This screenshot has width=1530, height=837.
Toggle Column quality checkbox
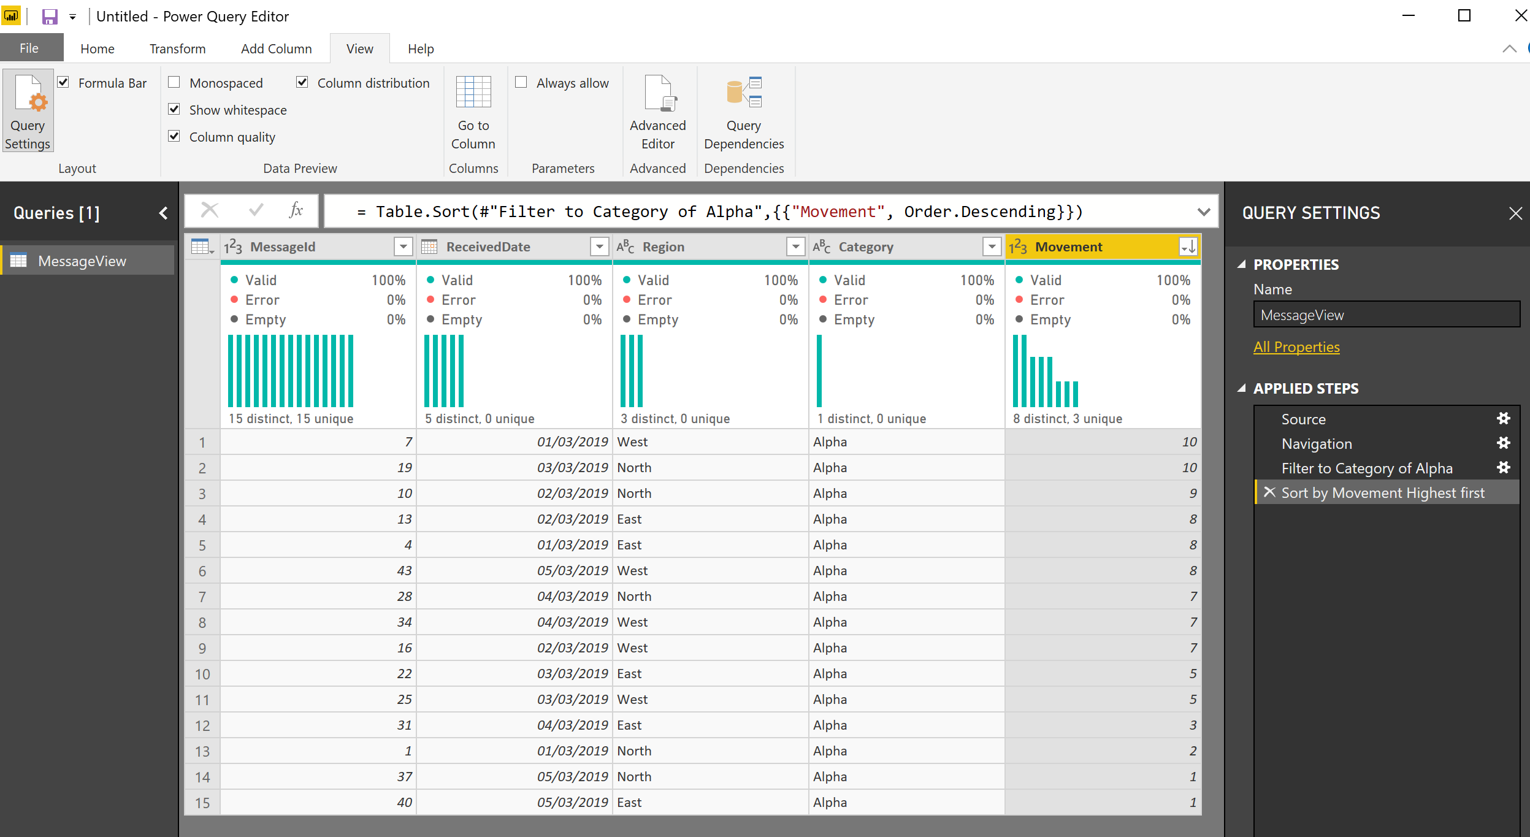[174, 136]
